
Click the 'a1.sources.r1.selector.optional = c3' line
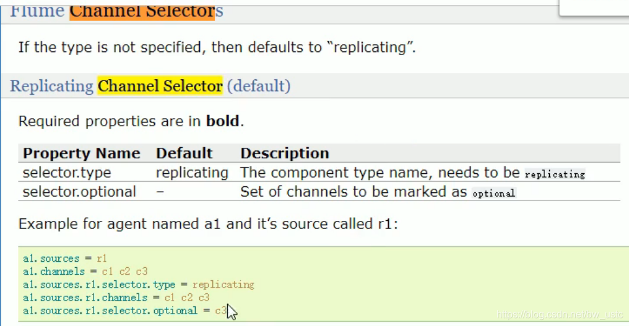click(x=125, y=311)
